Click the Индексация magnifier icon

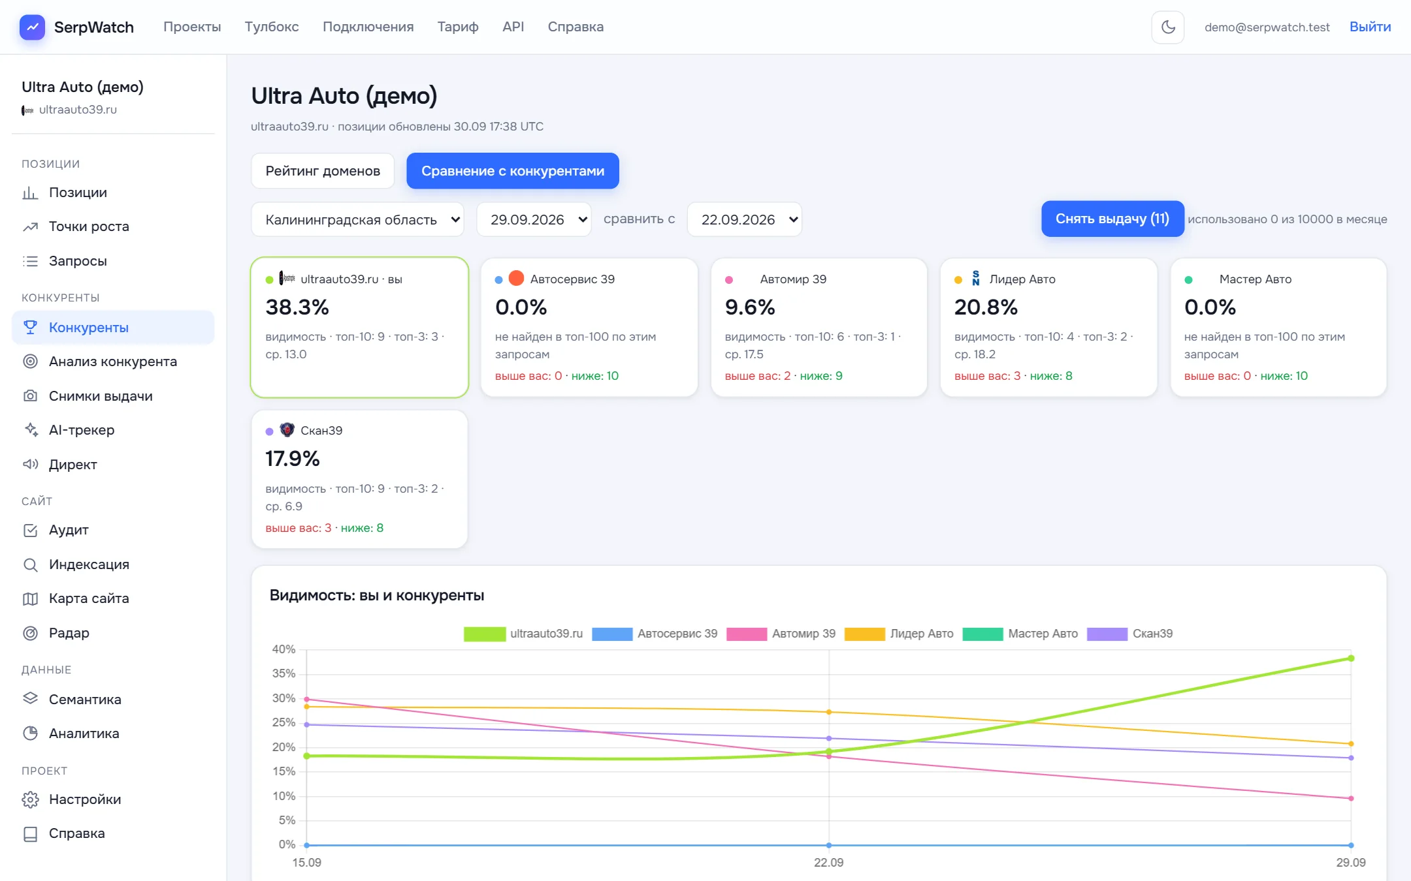coord(30,564)
